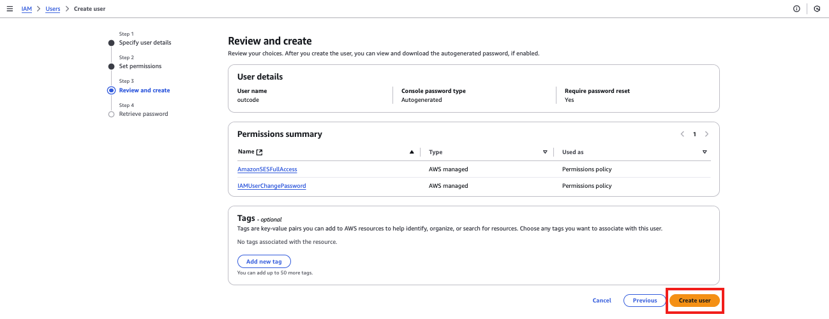Open AmazonSESFullAccess policy link

[267, 169]
